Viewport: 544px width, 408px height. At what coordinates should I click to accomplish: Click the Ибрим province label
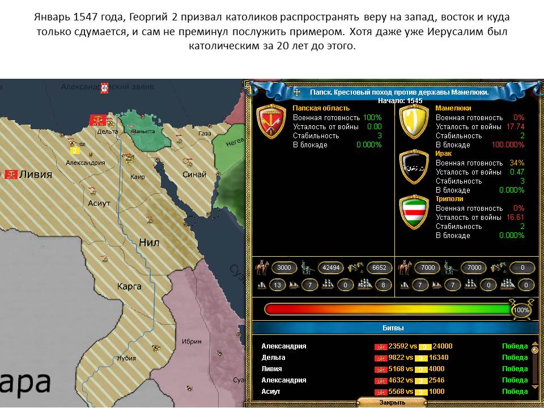point(192,341)
